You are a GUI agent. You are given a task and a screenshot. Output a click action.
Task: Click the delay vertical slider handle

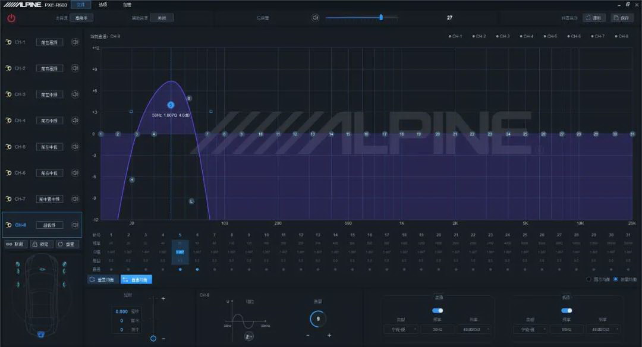pyautogui.click(x=153, y=339)
